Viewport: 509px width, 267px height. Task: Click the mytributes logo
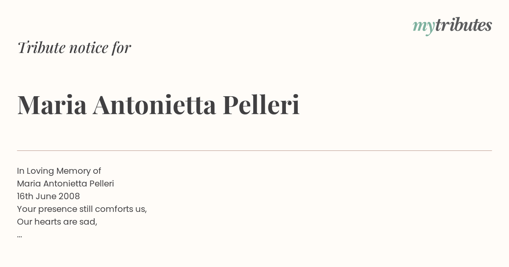click(x=452, y=26)
